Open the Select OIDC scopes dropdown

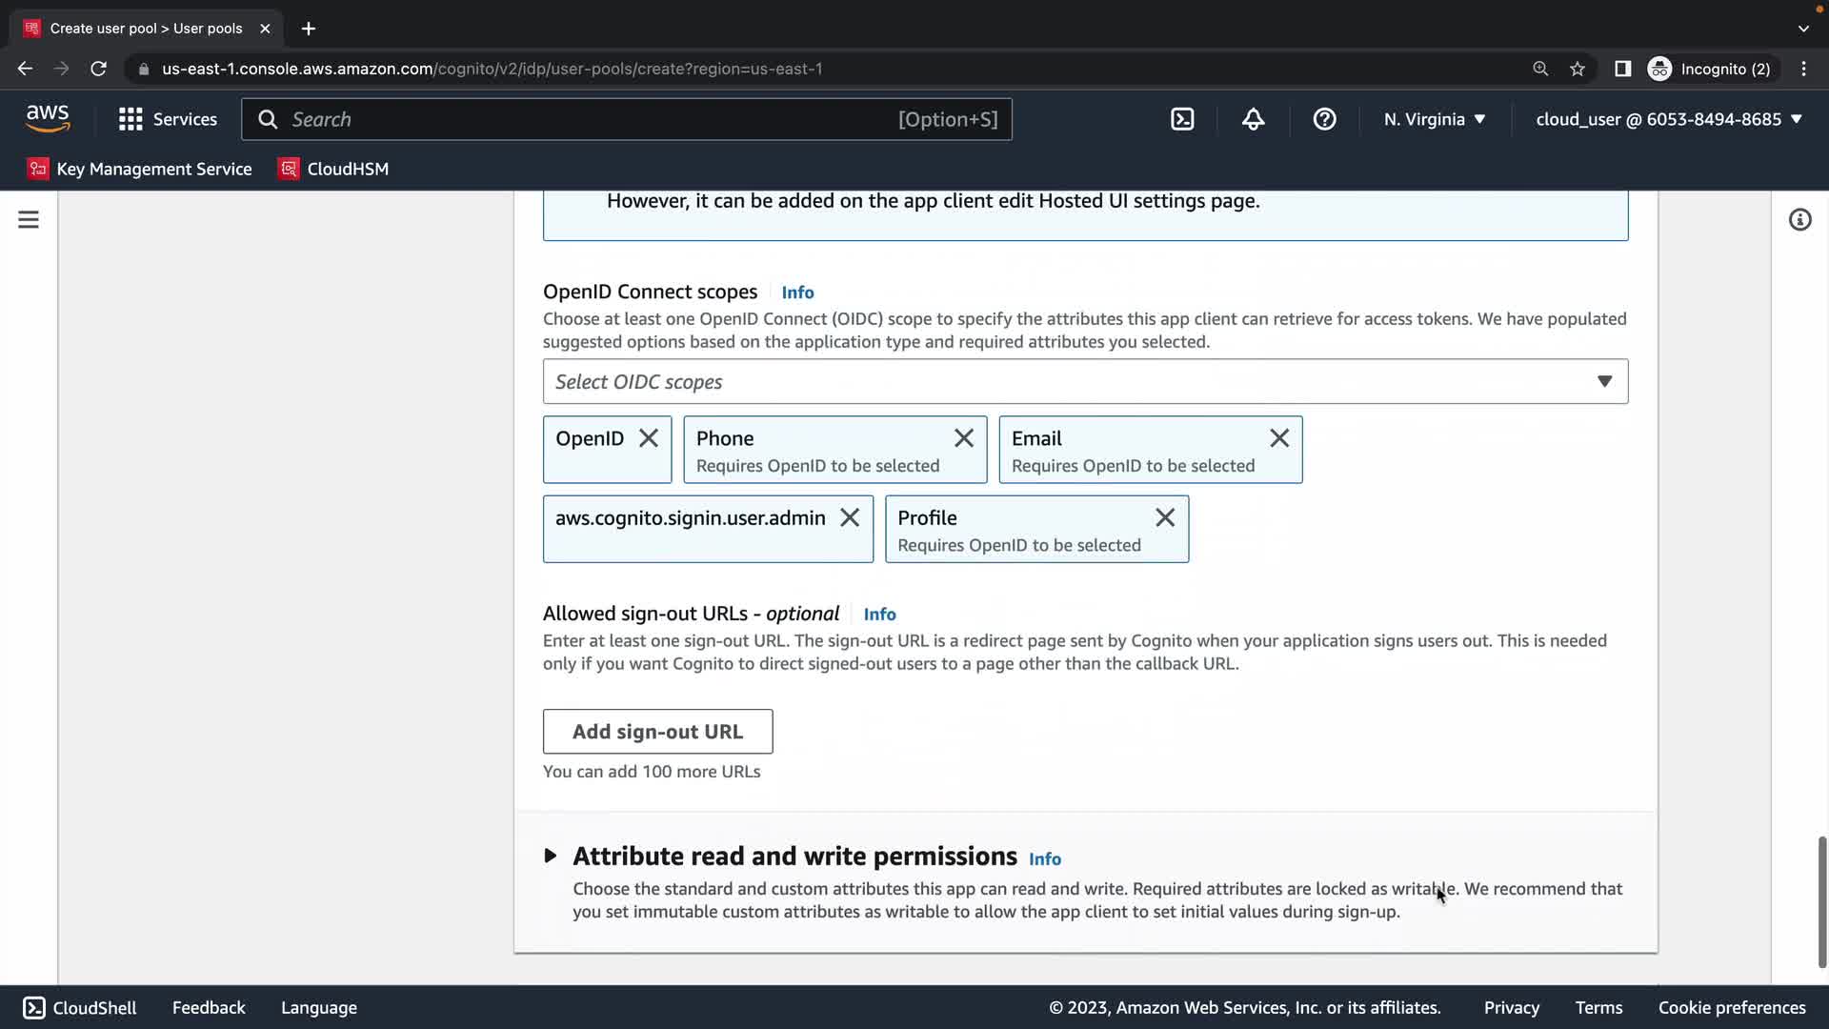(1085, 381)
